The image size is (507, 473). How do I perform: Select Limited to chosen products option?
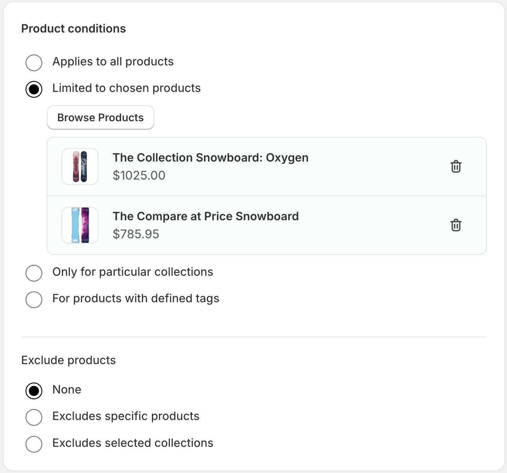click(34, 89)
